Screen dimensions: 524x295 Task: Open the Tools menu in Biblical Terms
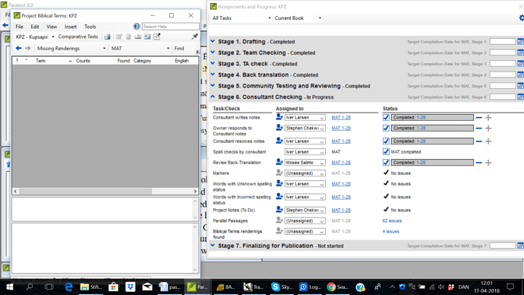[90, 27]
